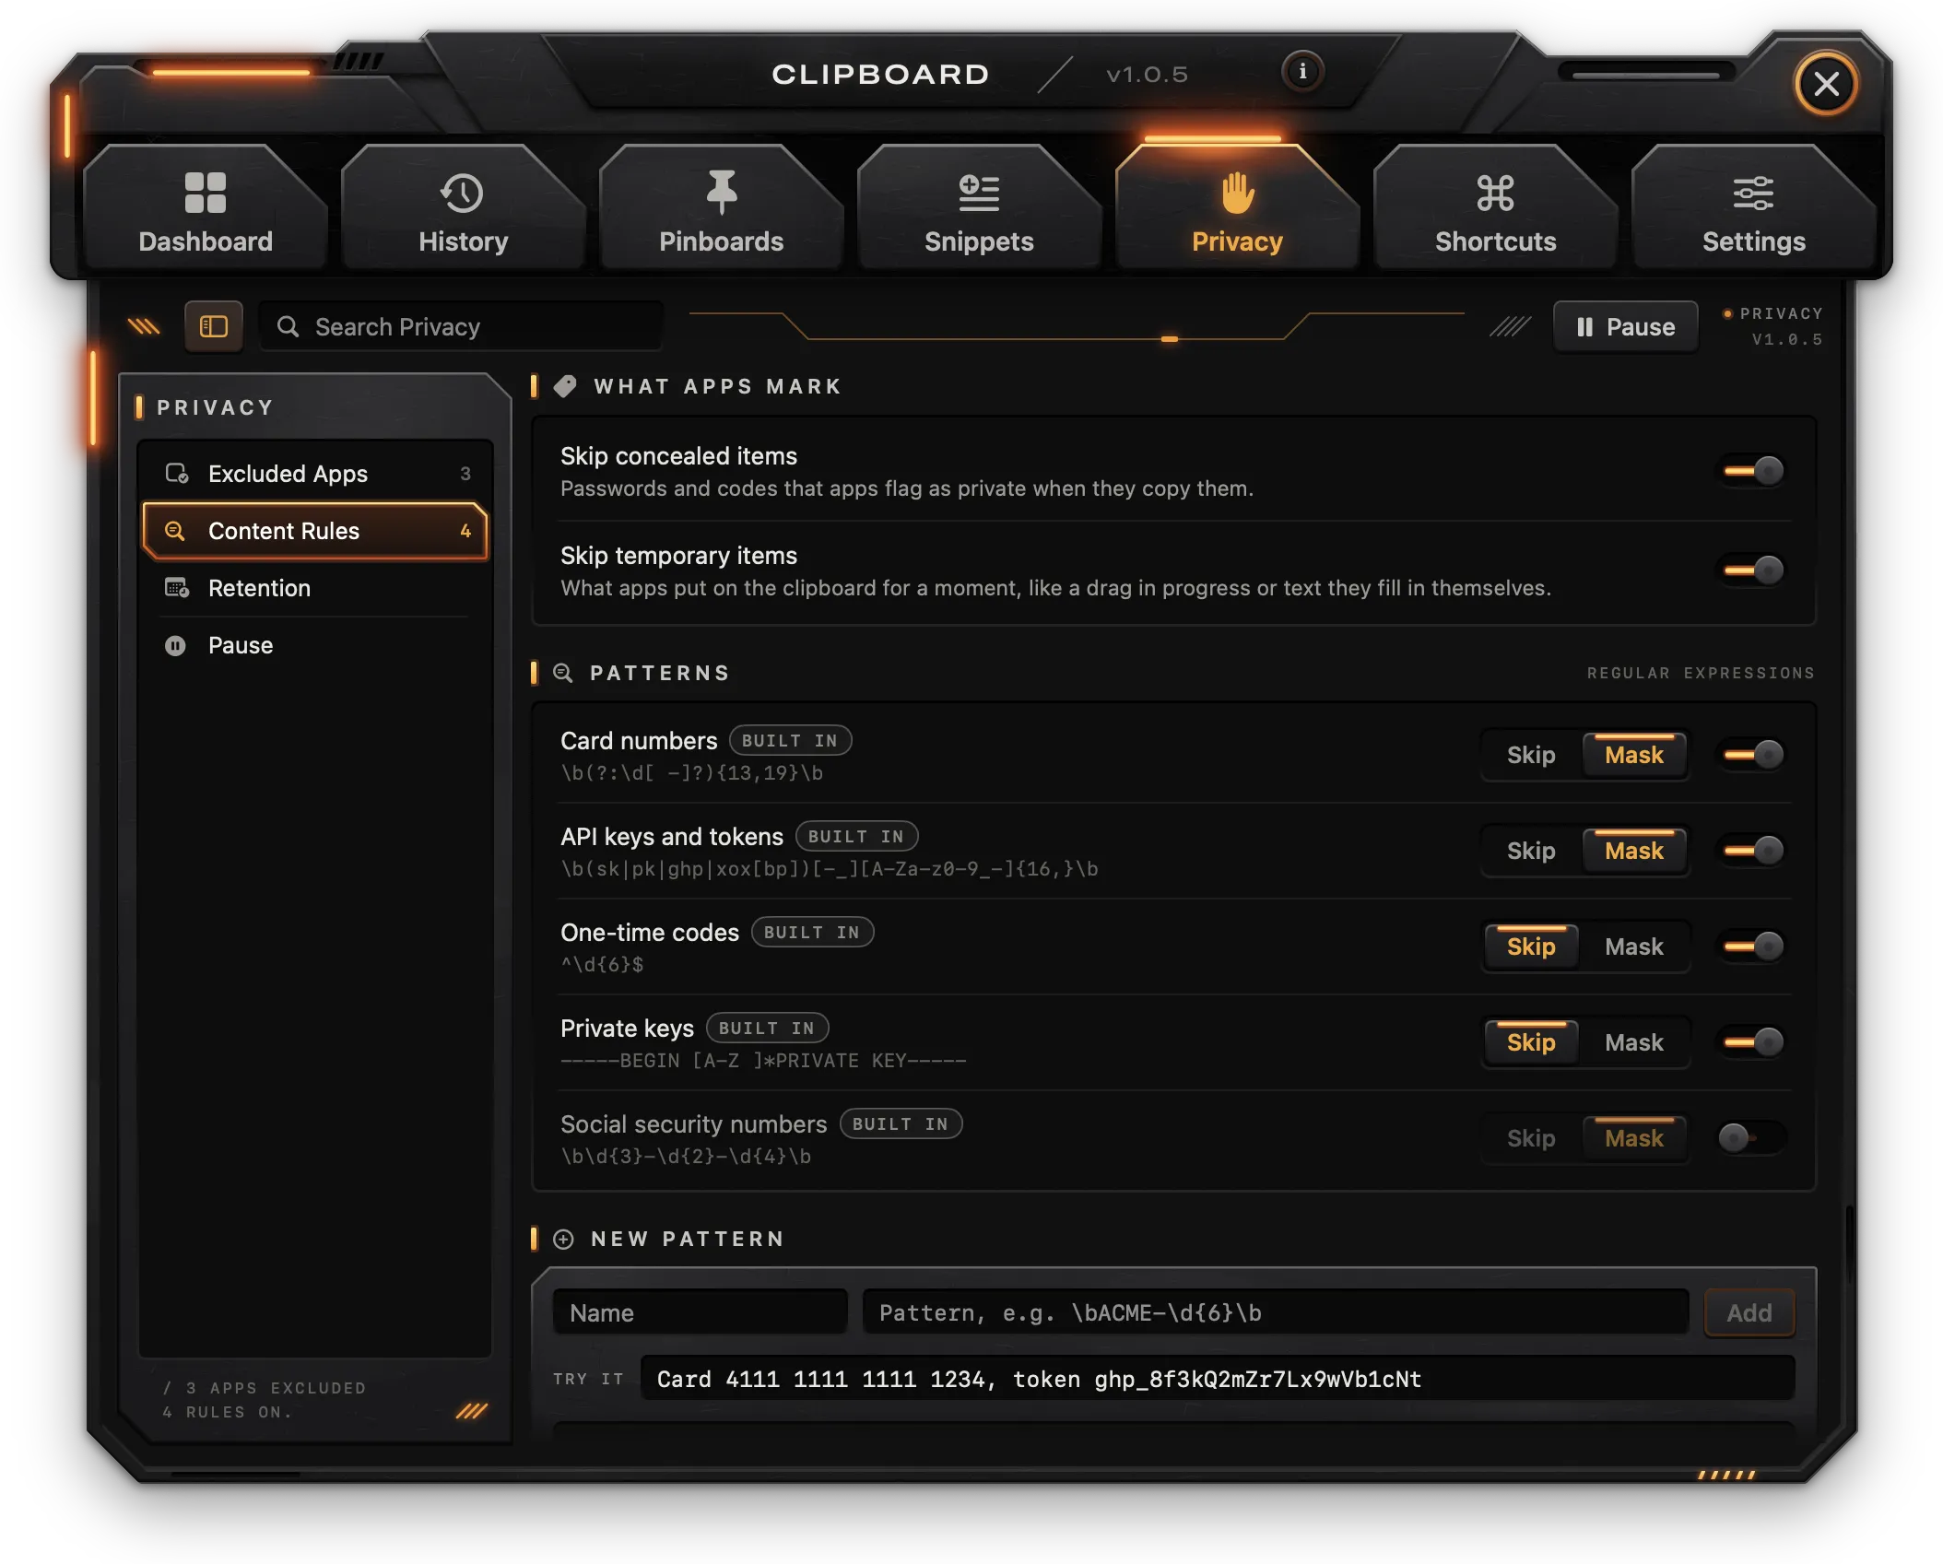Choose Mask for Private keys

coord(1634,1042)
